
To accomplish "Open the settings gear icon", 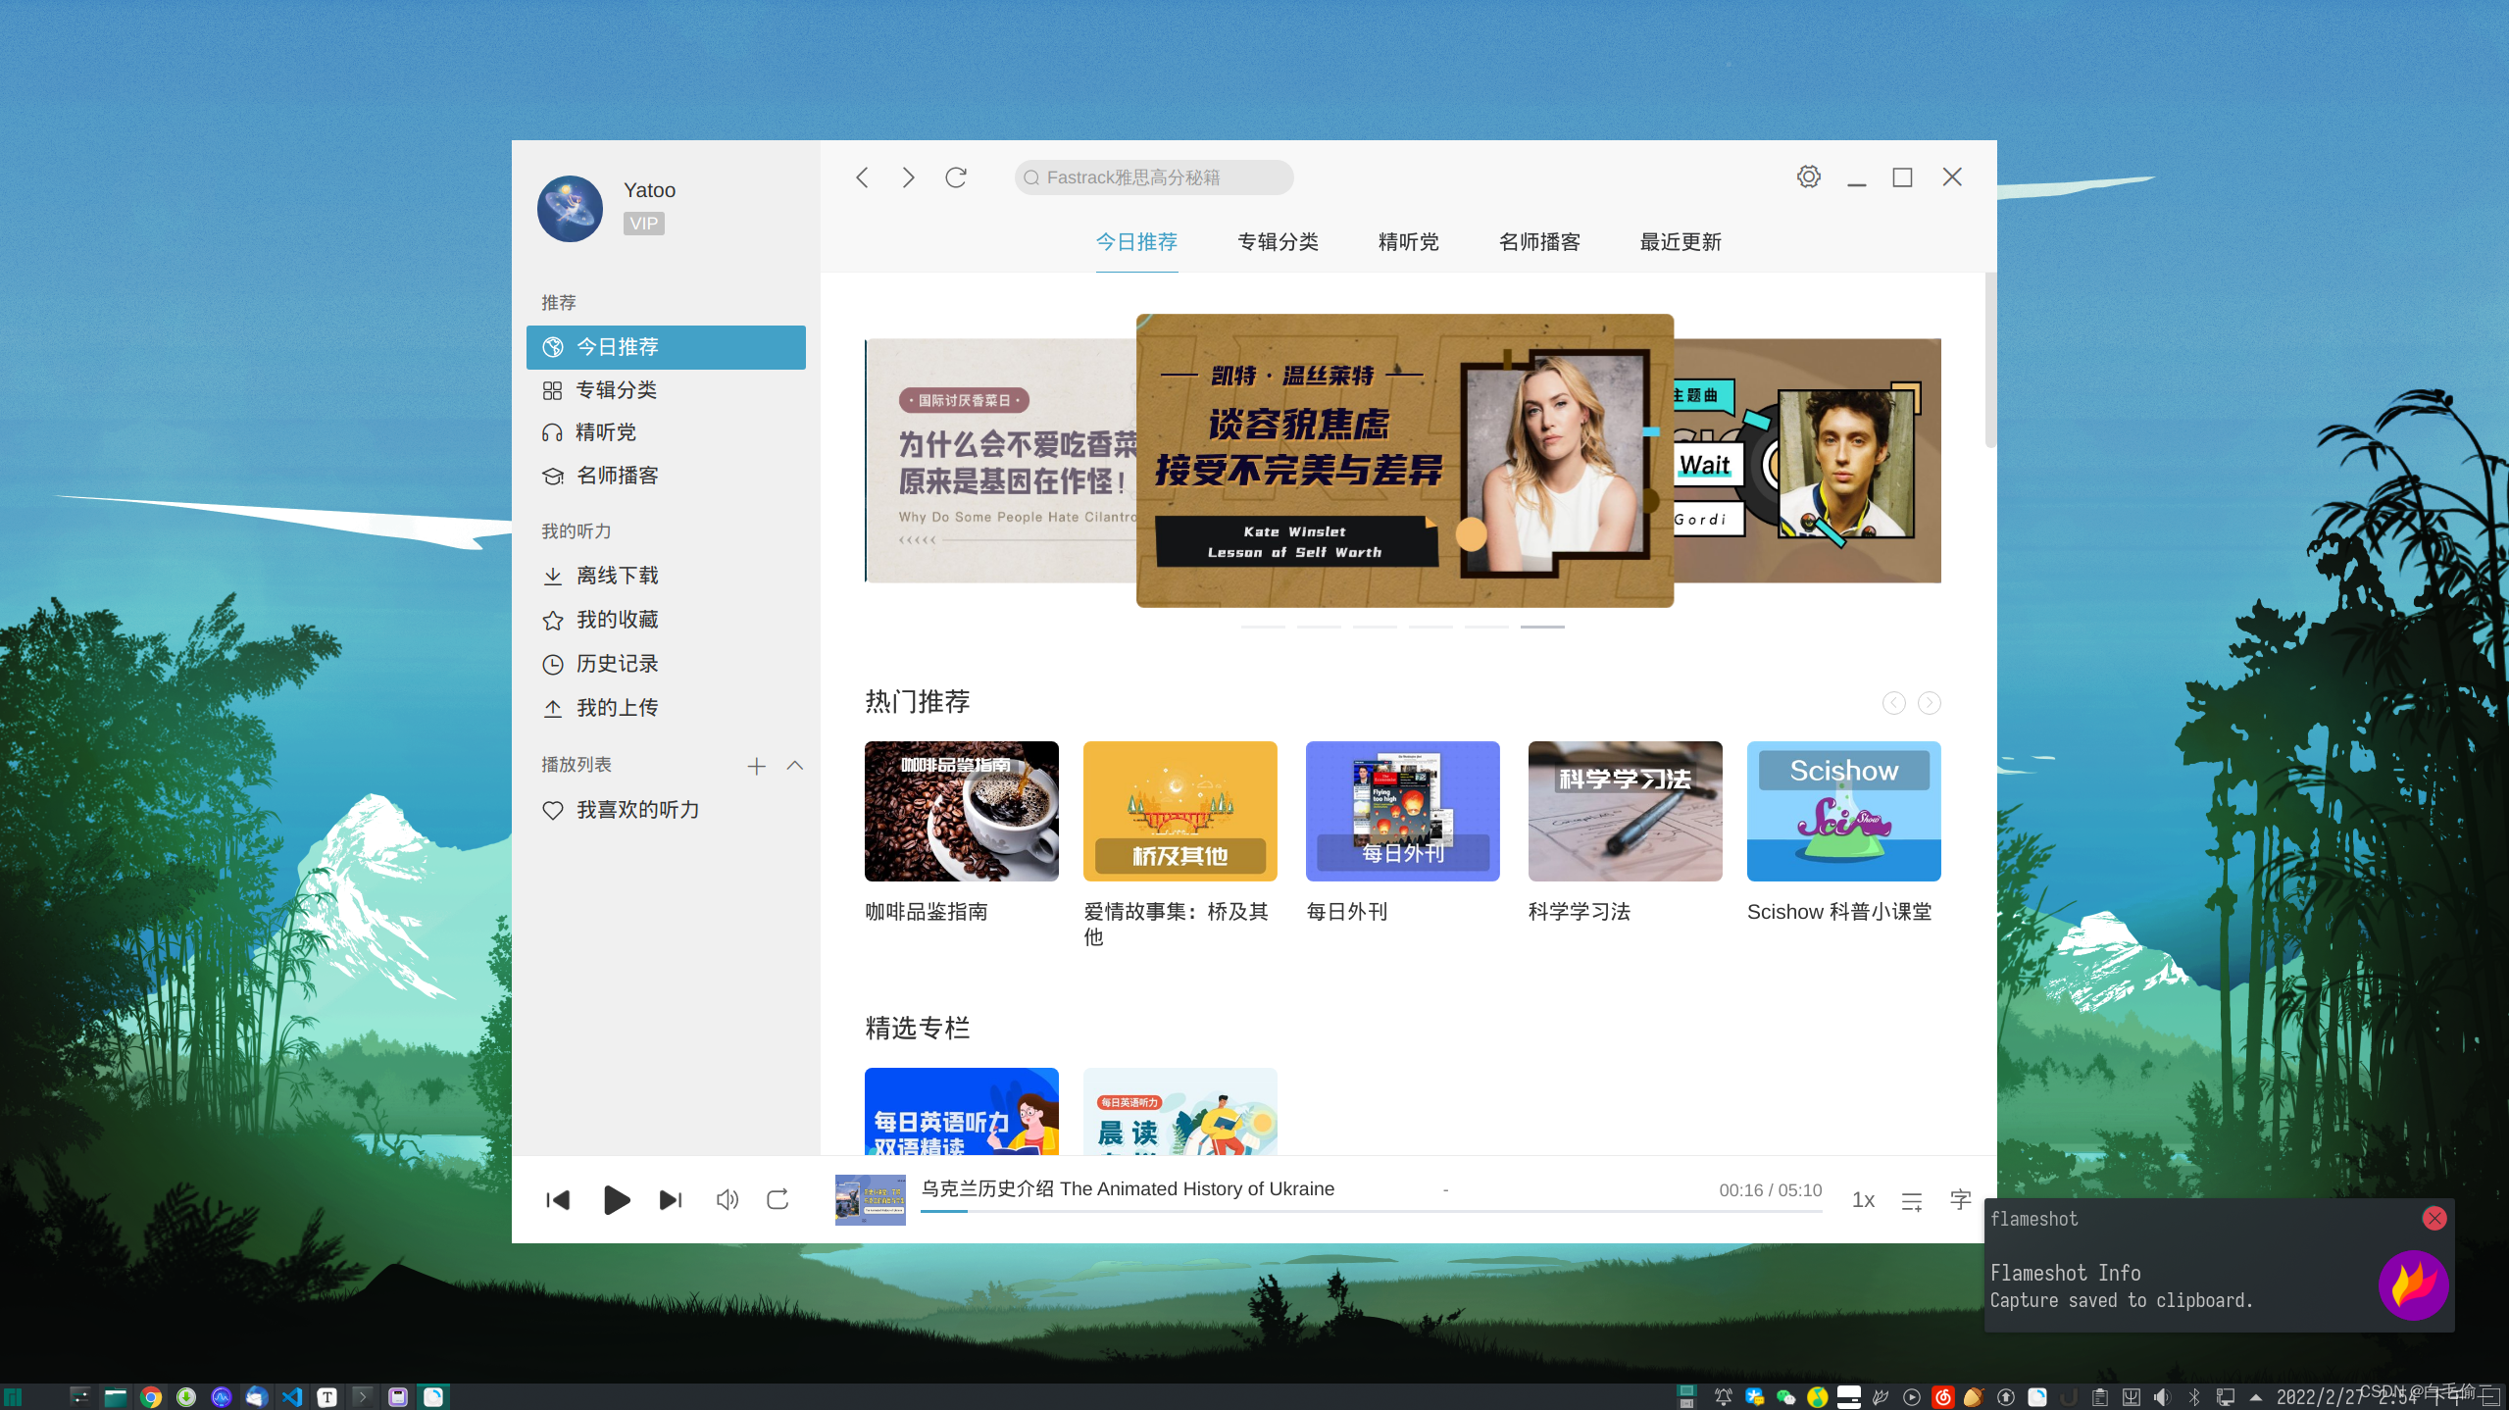I will click(1809, 176).
